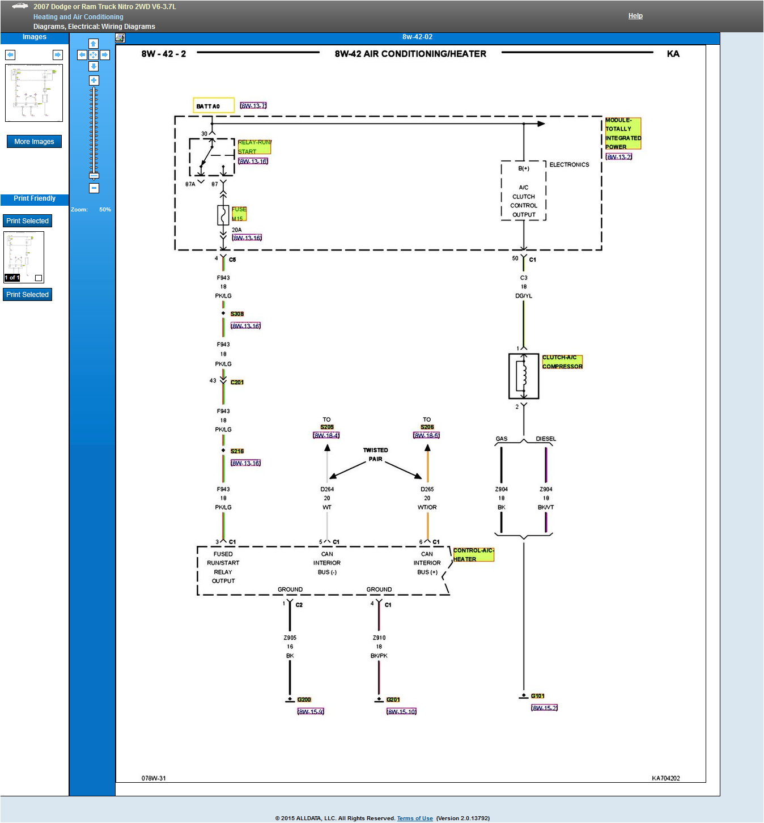Click the printer icon above the diagram
The height and width of the screenshot is (823, 764).
pos(120,38)
